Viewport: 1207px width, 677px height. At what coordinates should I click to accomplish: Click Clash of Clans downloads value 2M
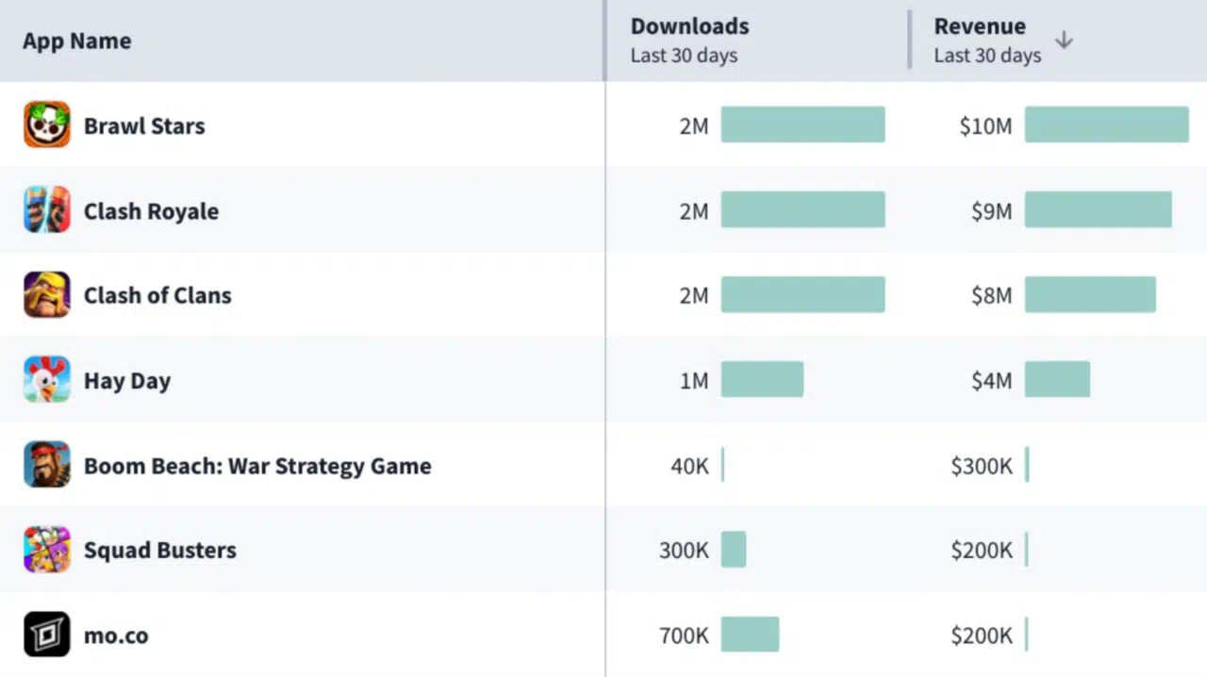(694, 295)
